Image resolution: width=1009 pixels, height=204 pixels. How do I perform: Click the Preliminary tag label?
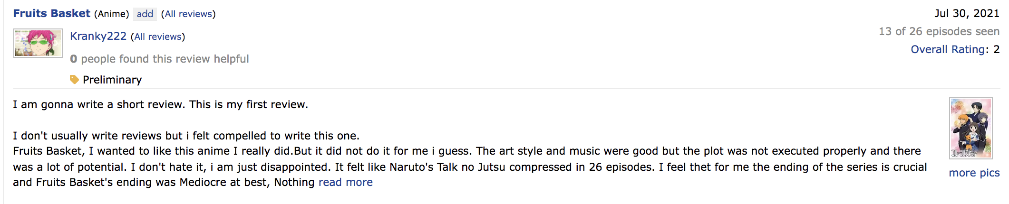(x=112, y=80)
